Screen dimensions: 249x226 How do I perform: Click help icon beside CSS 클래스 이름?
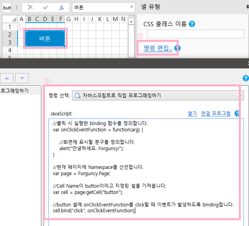192,24
